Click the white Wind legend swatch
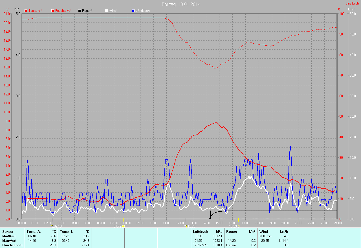 [106, 11]
